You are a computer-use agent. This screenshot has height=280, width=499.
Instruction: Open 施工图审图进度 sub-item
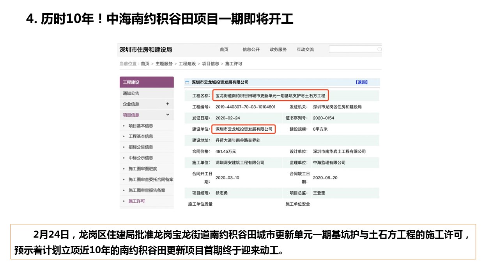pos(143,169)
